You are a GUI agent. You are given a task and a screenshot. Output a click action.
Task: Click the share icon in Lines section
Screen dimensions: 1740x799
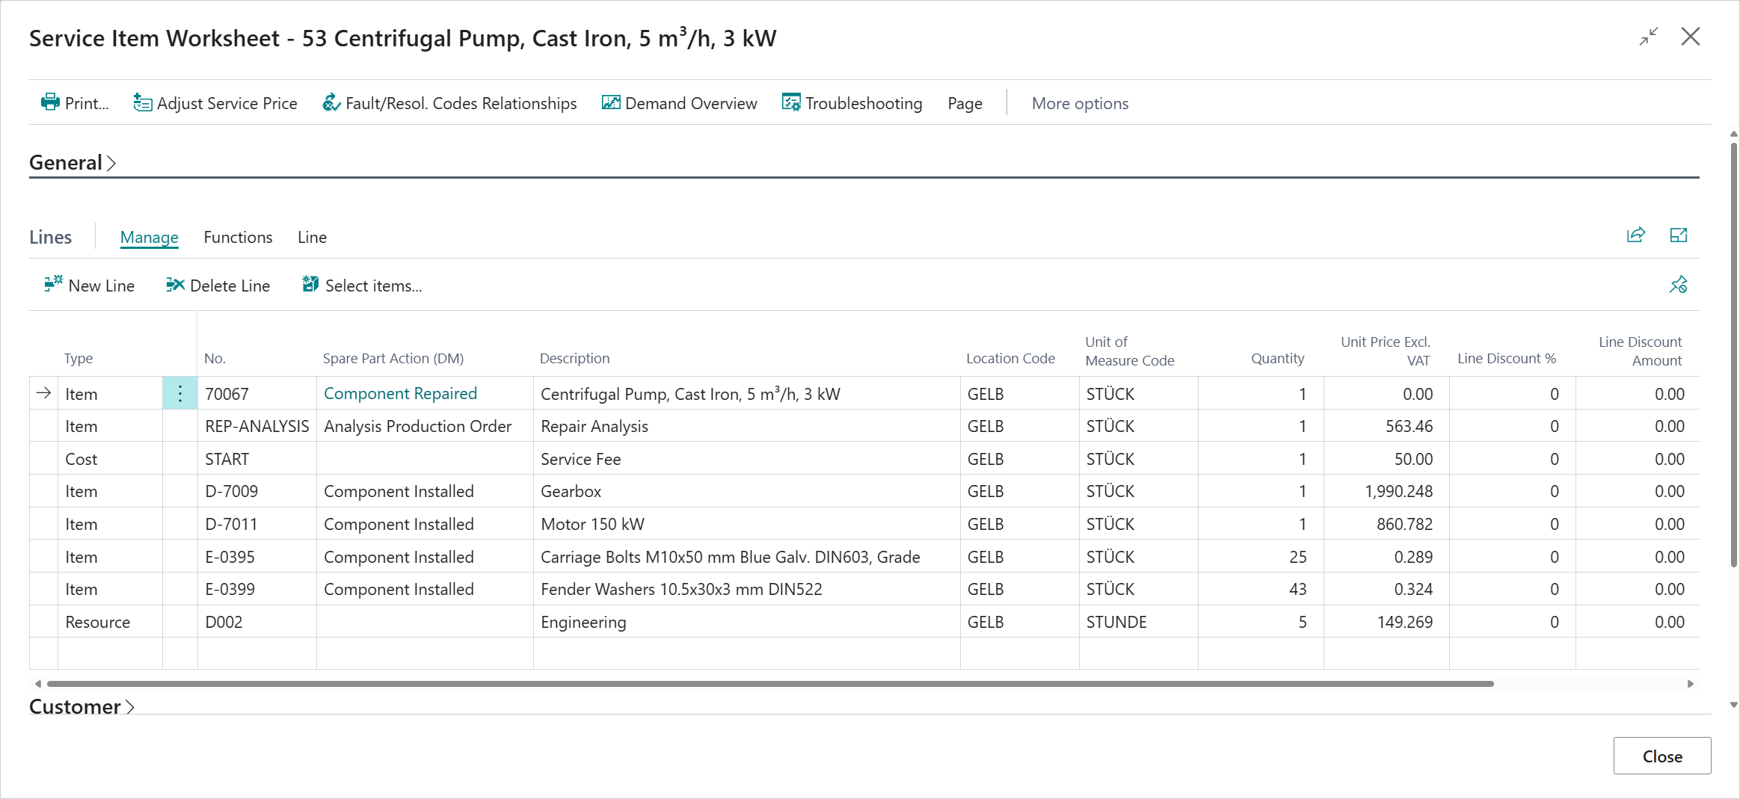coord(1636,235)
